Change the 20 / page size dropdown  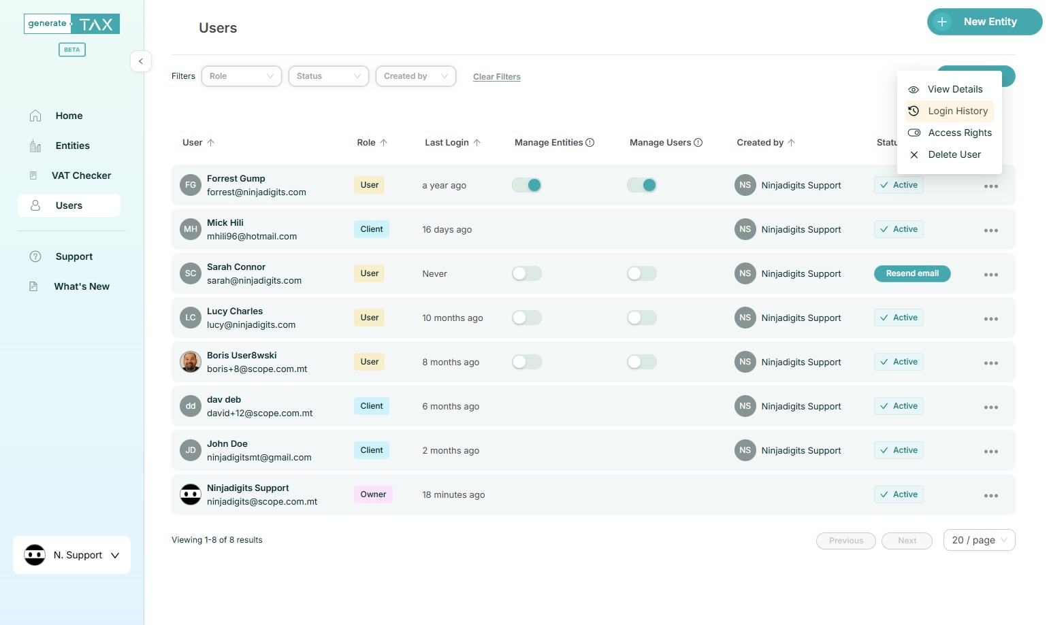coord(979,540)
